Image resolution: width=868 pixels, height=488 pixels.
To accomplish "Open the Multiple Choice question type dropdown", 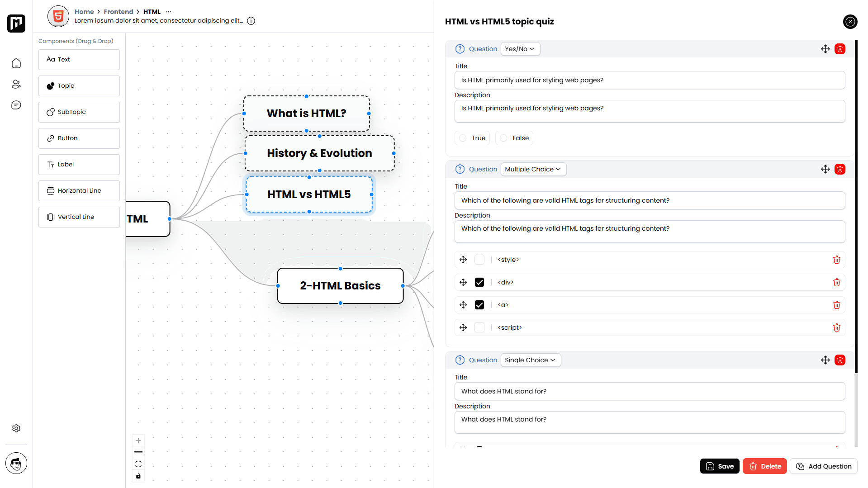I will coord(533,169).
